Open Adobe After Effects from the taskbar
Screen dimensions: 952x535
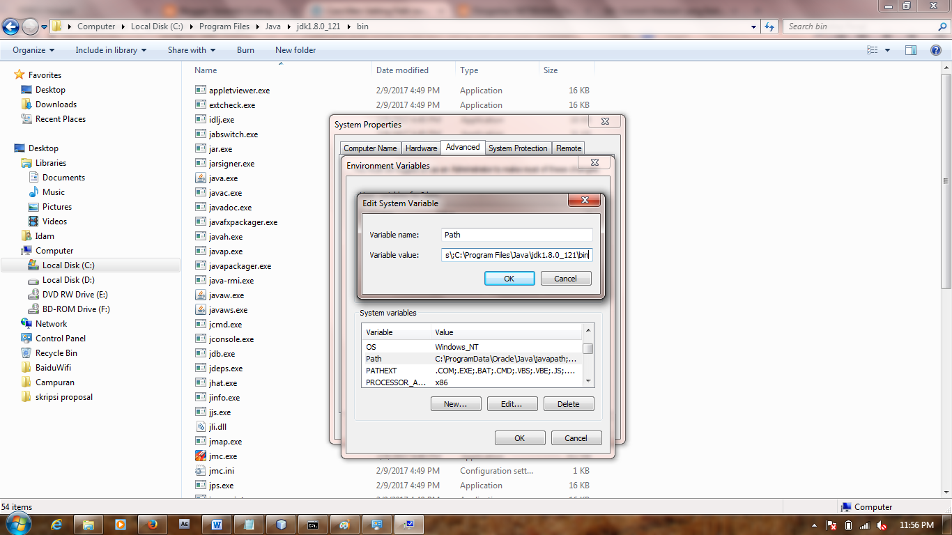(x=184, y=524)
